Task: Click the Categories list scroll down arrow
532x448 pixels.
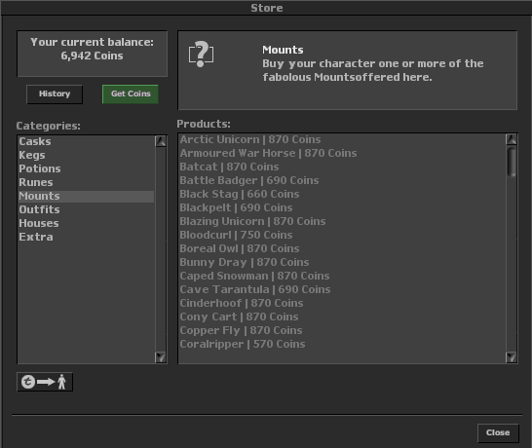Action: pos(161,357)
